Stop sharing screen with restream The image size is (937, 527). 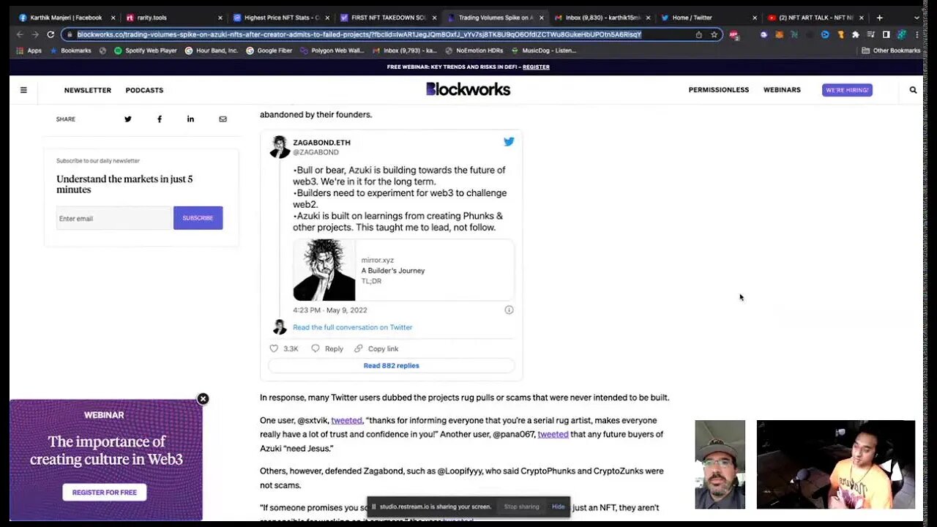coord(521,507)
